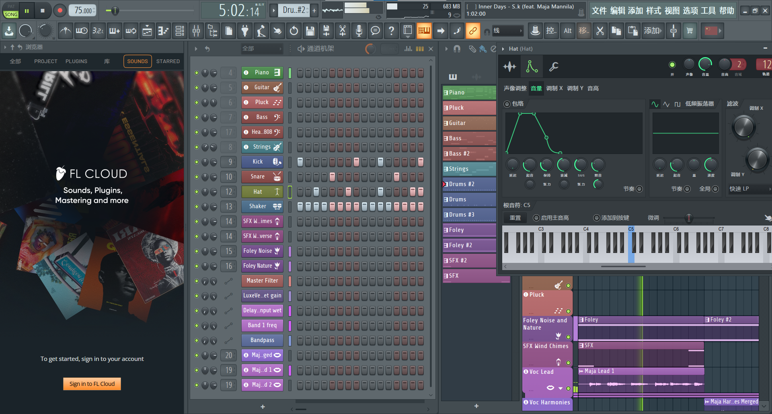Enable the 包络 envelope radio button
This screenshot has height=414, width=772.
(x=507, y=104)
